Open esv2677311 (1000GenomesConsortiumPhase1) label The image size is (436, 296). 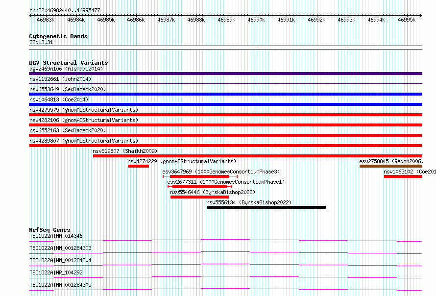click(226, 182)
